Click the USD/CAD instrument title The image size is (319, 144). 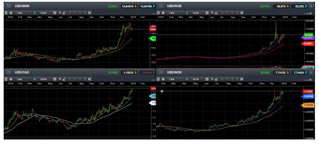pos(22,72)
